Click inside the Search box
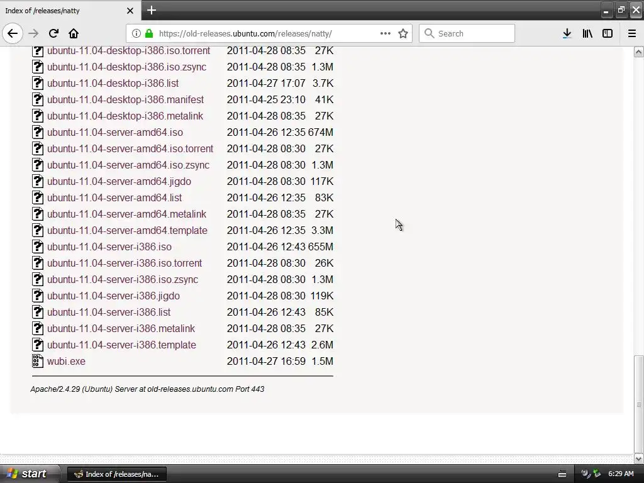This screenshot has height=483, width=644. (x=467, y=33)
